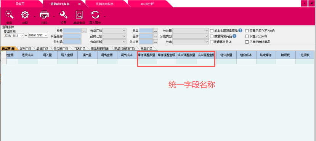Open the 分店 combo box

pyautogui.click(x=191, y=42)
